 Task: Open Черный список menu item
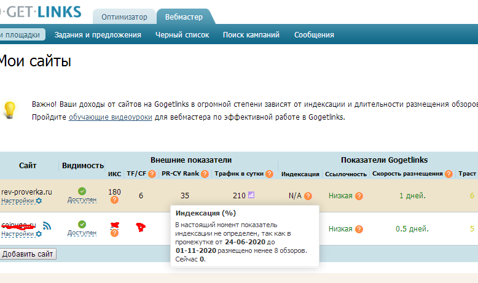[182, 35]
